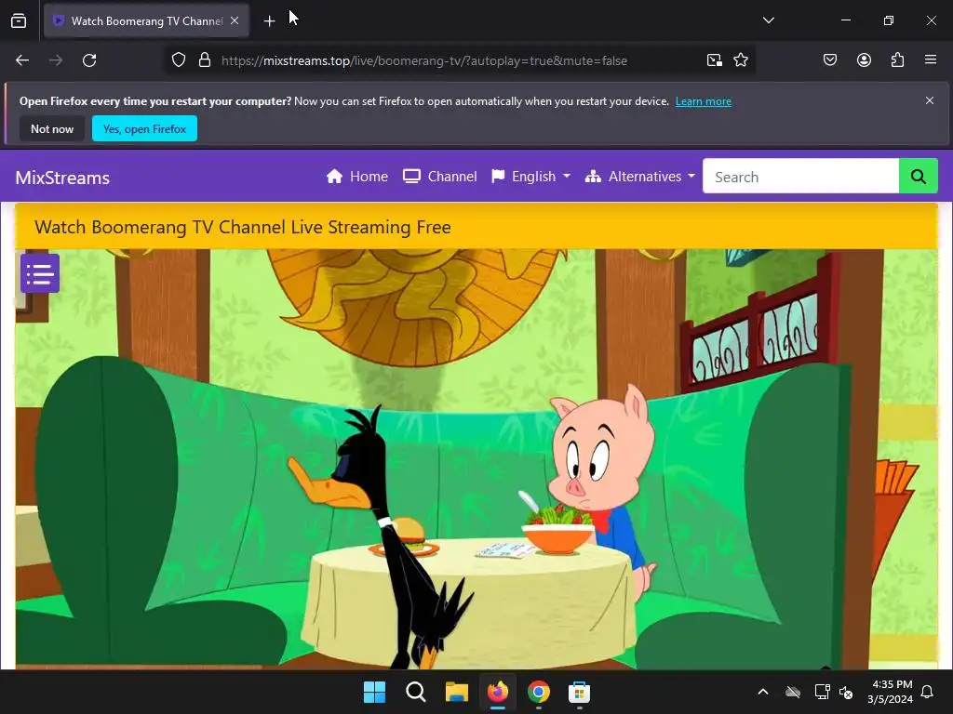The width and height of the screenshot is (953, 714).
Task: Click the OneDrive cloud tray icon
Action: [793, 692]
